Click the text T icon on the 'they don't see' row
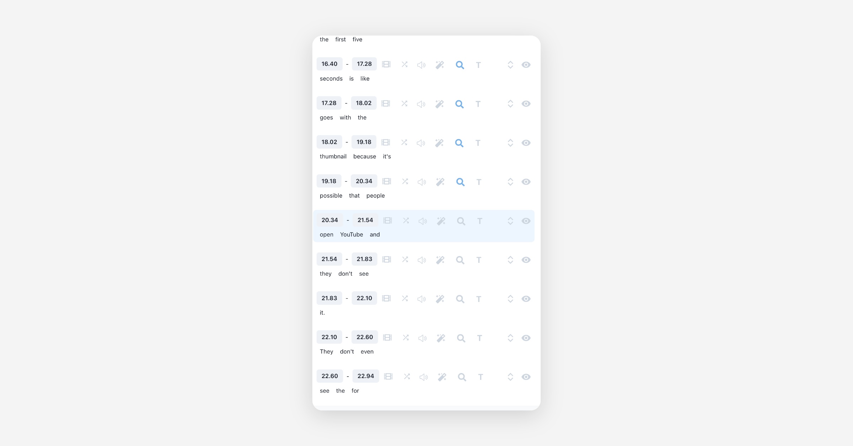The height and width of the screenshot is (446, 853). pyautogui.click(x=479, y=260)
